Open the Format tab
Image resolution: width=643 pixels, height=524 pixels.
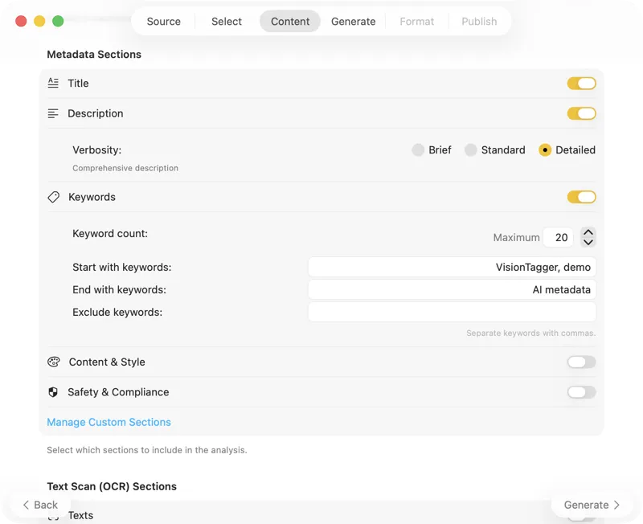(x=416, y=22)
